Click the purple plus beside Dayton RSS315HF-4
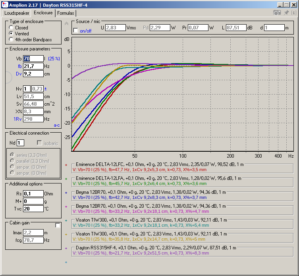 click(x=66, y=248)
